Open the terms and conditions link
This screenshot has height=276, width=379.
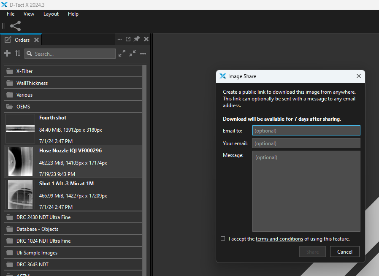[279, 239]
